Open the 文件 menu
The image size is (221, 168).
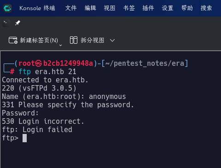(71, 8)
